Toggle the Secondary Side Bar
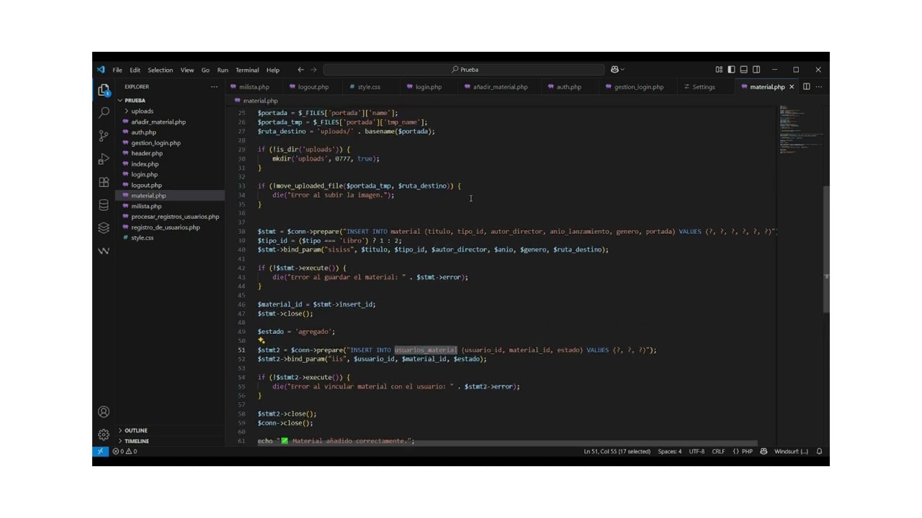This screenshot has width=922, height=518. (756, 70)
